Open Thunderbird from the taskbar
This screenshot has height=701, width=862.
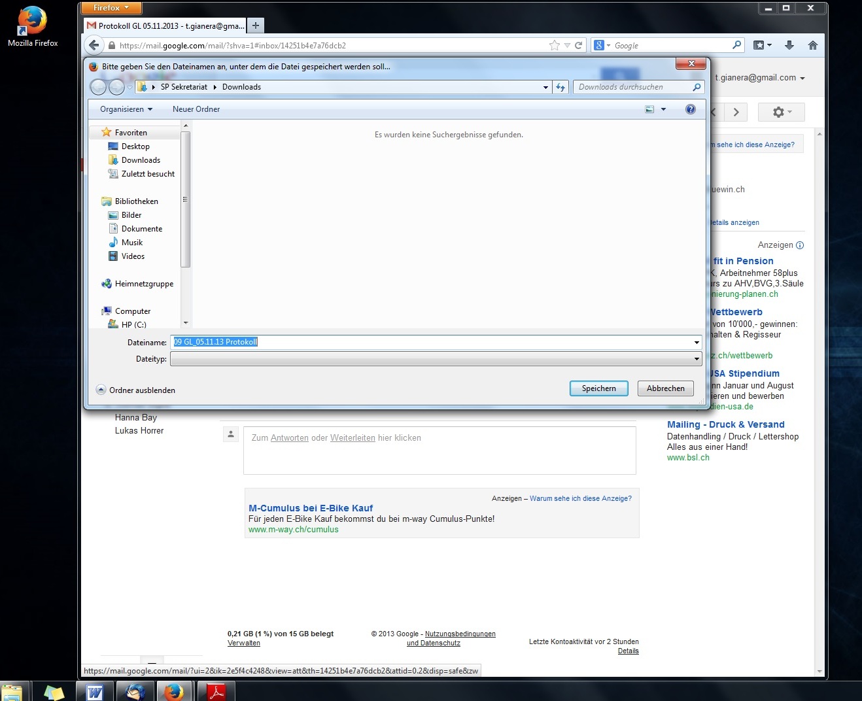click(x=135, y=691)
